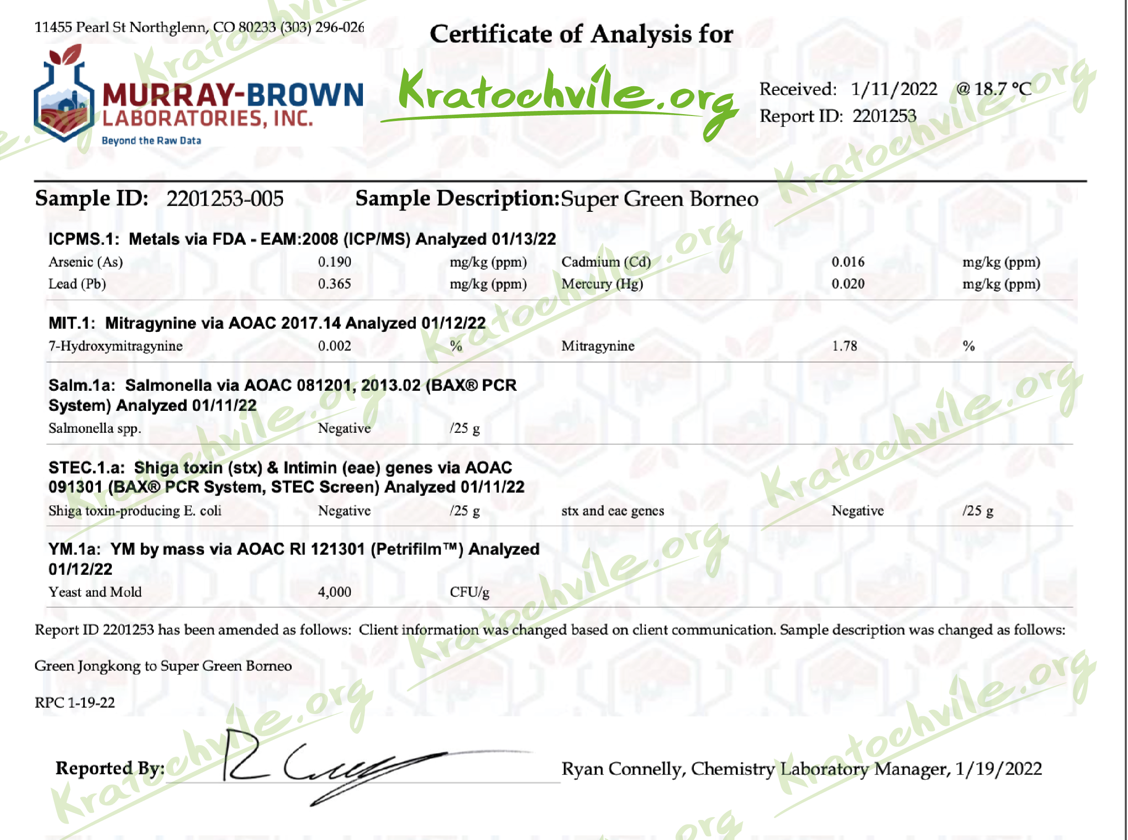Viewport: 1128px width, 840px height.
Task: Click the sample description 'Super Green Borneo'
Action: (659, 199)
